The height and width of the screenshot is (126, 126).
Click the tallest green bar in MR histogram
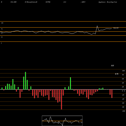point(25,81)
